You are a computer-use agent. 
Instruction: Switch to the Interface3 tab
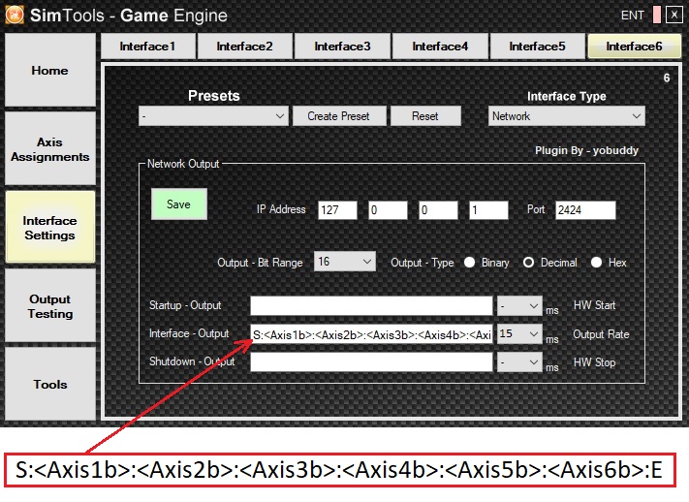342,47
